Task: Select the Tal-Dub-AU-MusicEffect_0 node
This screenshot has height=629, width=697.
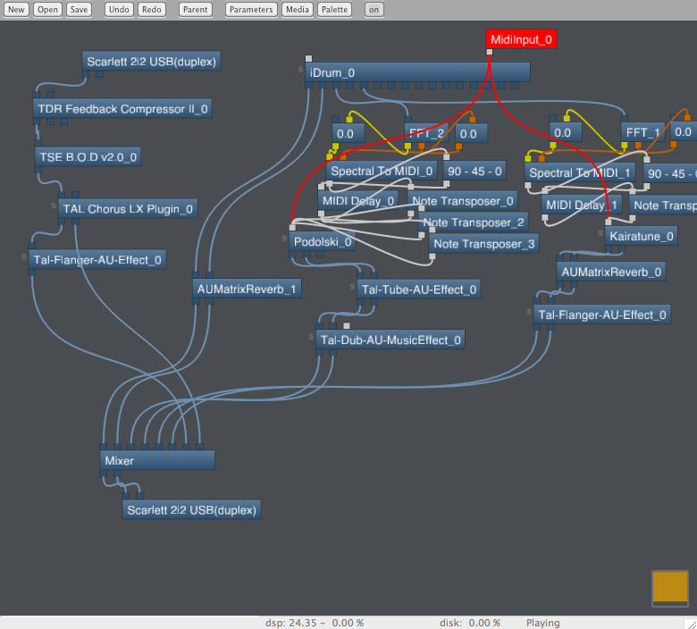Action: point(390,340)
